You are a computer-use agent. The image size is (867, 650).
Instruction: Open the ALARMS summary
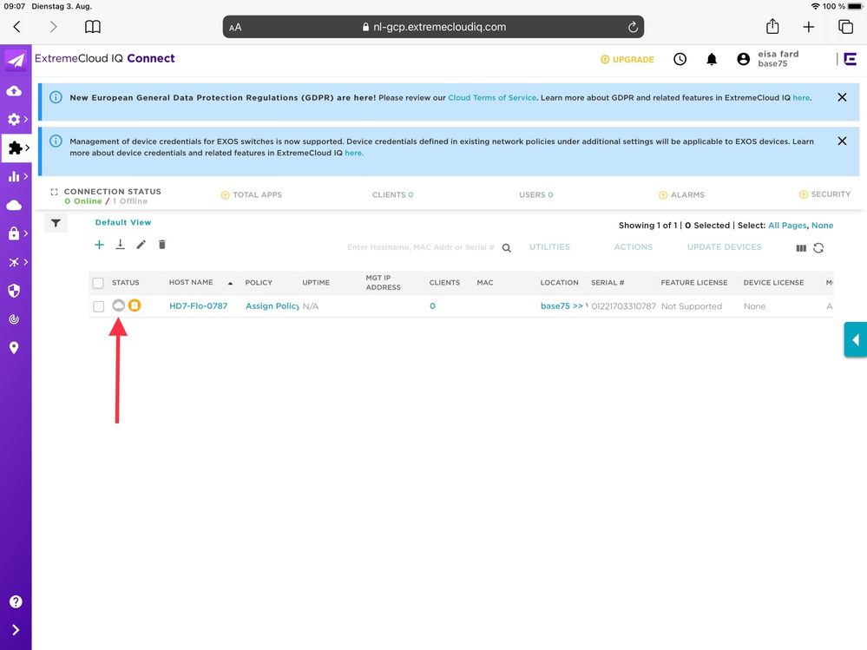pyautogui.click(x=681, y=194)
